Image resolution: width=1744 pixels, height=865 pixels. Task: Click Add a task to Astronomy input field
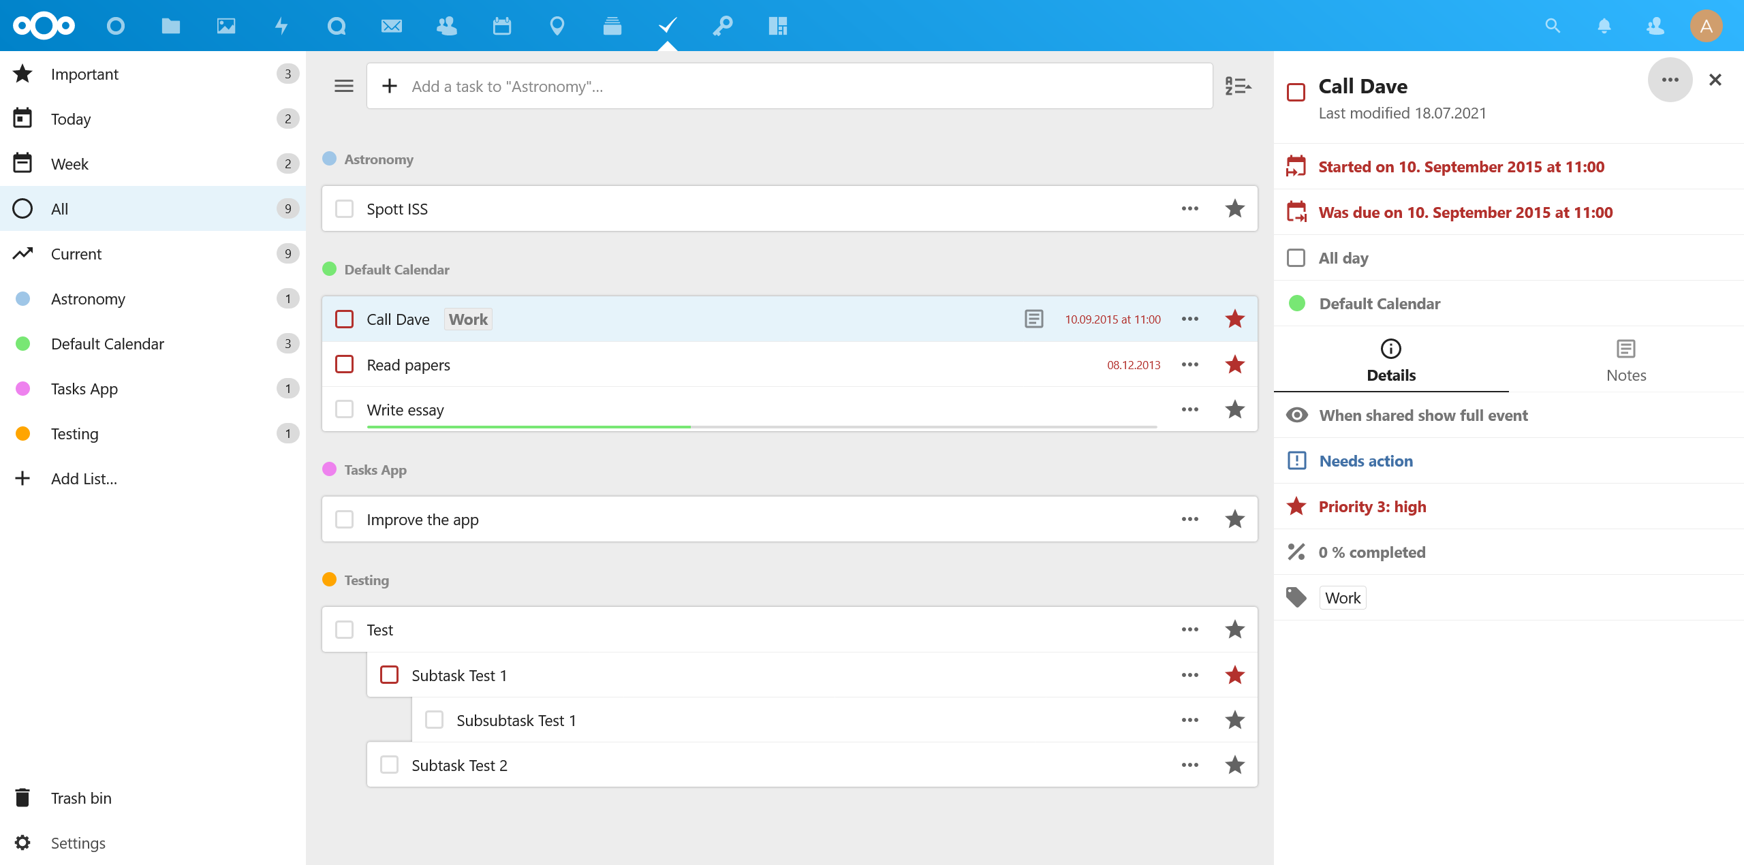(790, 86)
